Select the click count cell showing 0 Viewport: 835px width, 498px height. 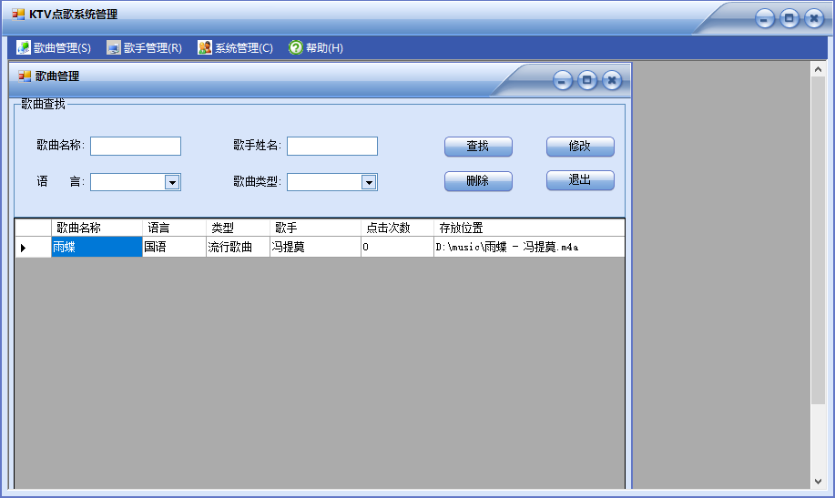pyautogui.click(x=397, y=247)
